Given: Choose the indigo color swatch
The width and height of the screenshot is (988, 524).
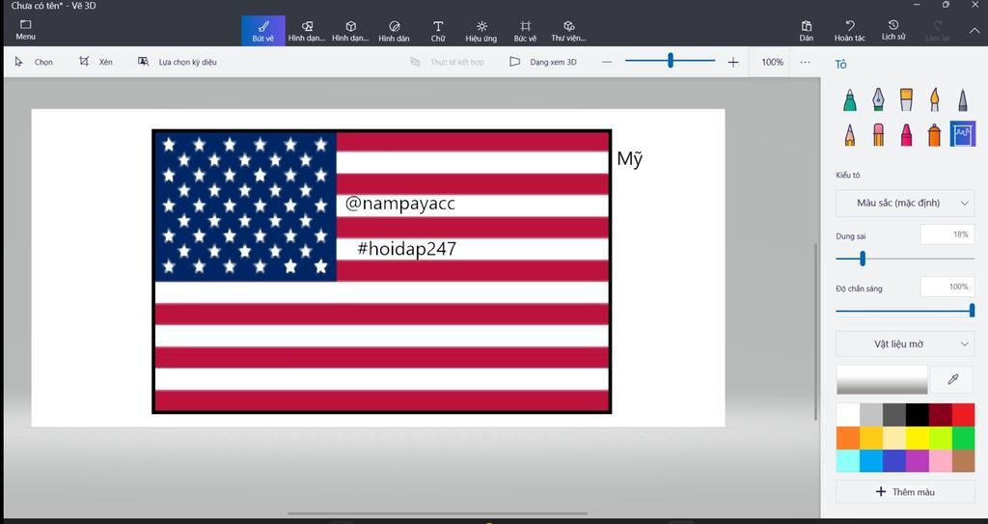Looking at the screenshot, I should [894, 461].
